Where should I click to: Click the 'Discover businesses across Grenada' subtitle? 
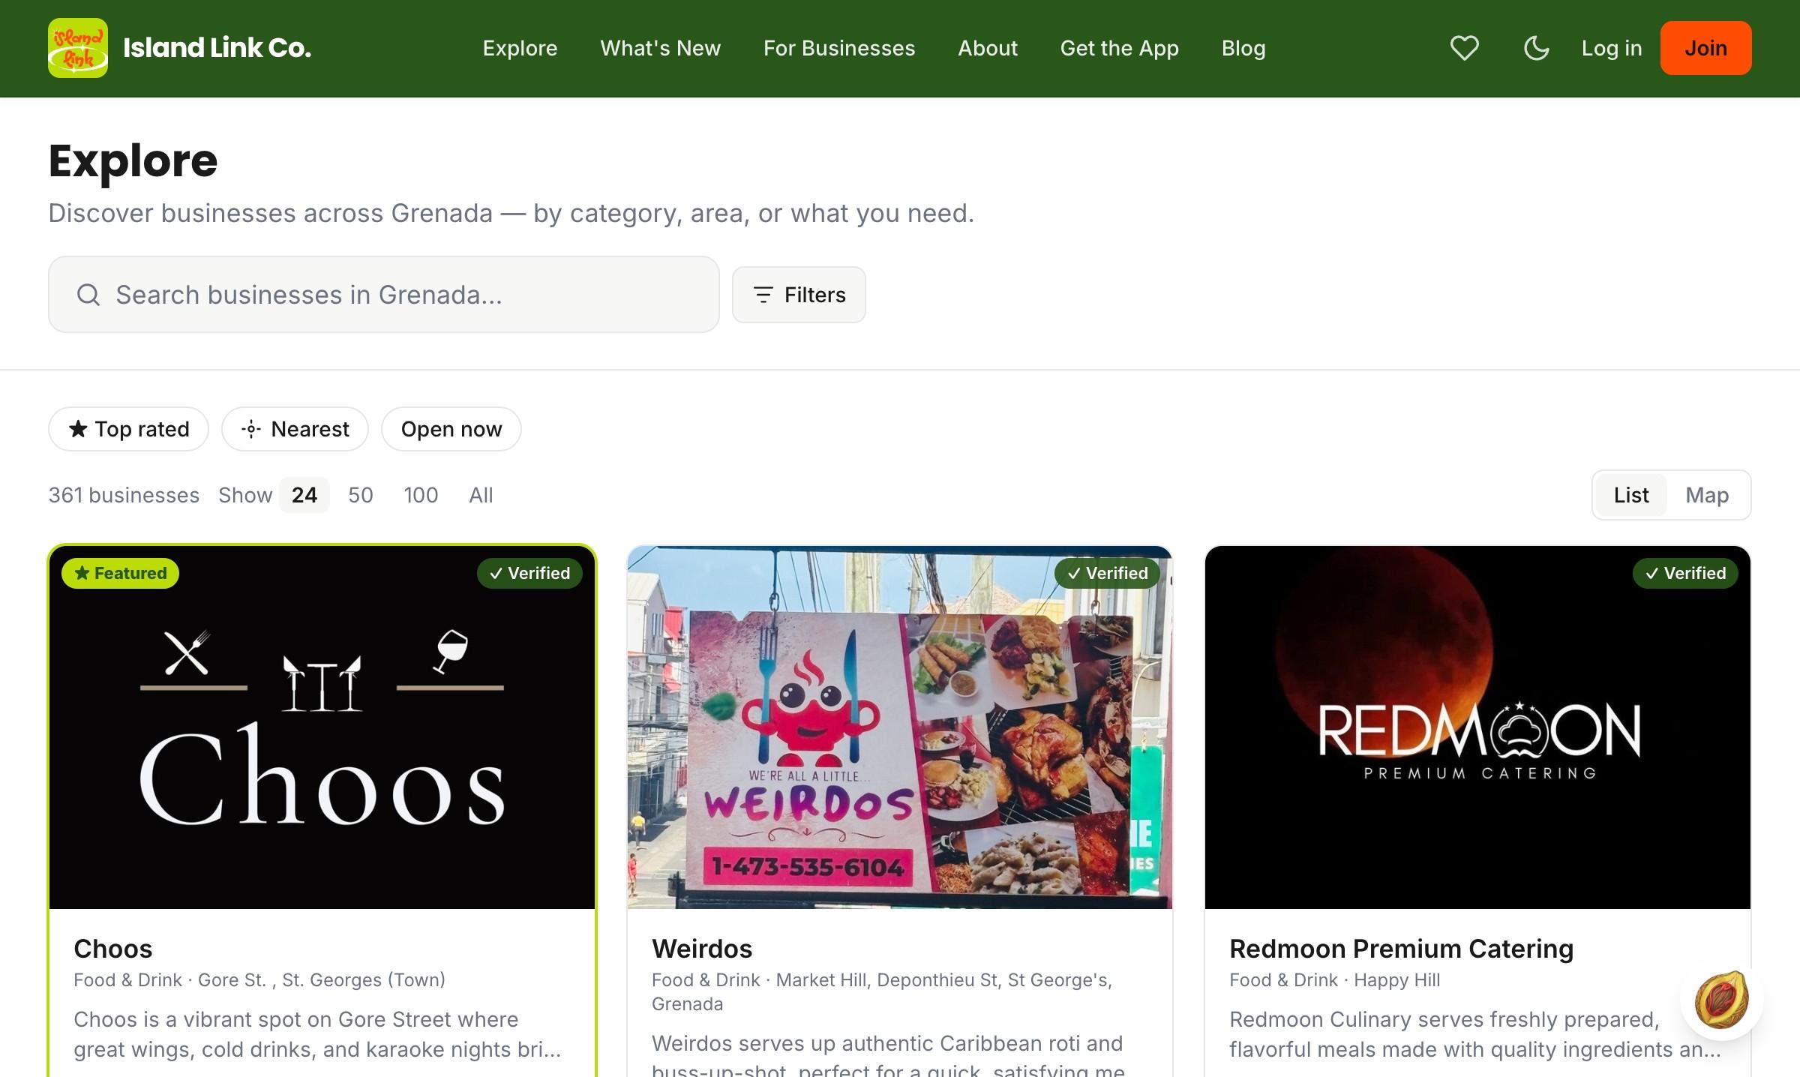pyautogui.click(x=511, y=214)
